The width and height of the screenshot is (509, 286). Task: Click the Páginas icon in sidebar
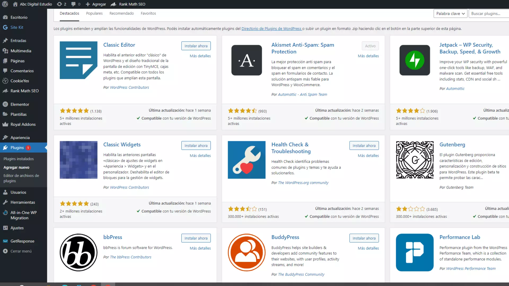coord(5,61)
